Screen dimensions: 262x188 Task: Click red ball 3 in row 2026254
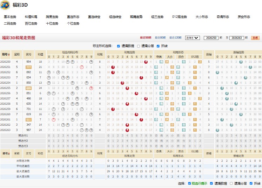(x=122, y=83)
